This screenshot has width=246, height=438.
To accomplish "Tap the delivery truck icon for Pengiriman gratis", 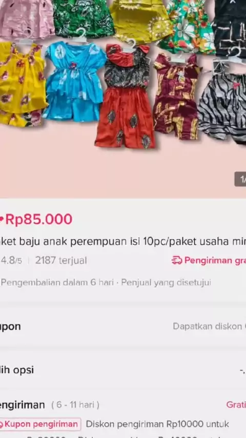I will [177, 261].
